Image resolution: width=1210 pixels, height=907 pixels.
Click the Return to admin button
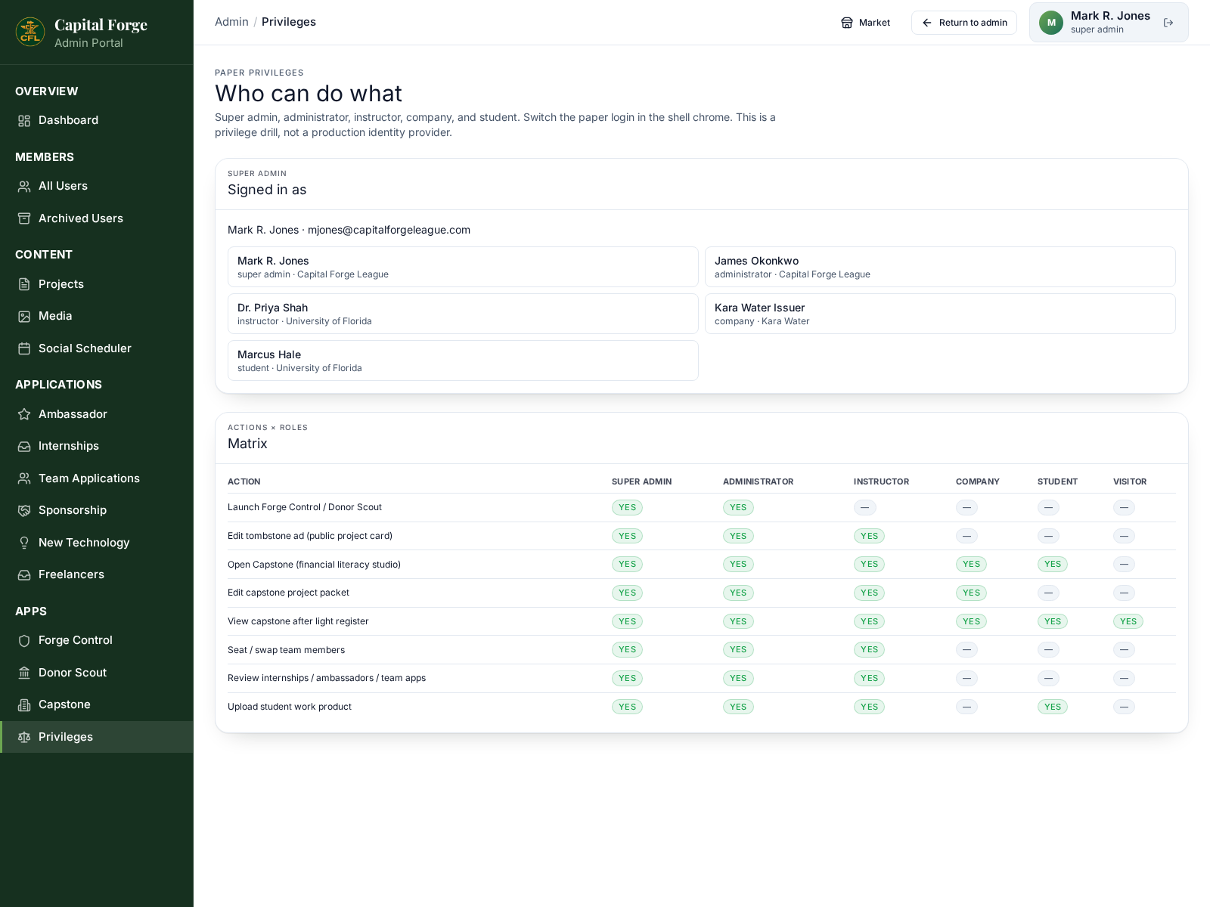pos(964,23)
